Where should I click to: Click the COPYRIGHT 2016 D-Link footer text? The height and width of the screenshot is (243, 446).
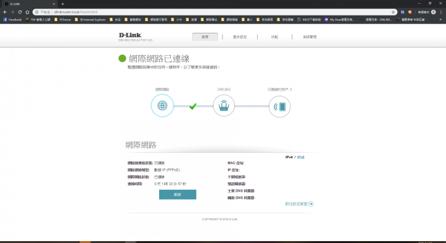tap(219, 219)
